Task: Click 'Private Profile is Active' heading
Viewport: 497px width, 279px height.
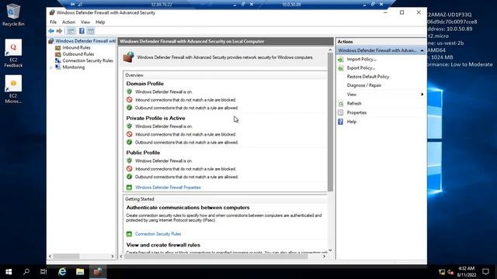Action: coord(155,118)
